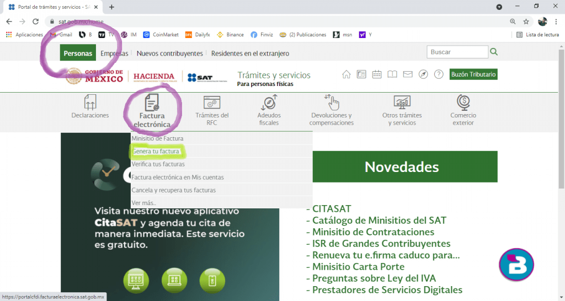Click the green desktop computer icon
The image size is (565, 301).
click(136, 280)
